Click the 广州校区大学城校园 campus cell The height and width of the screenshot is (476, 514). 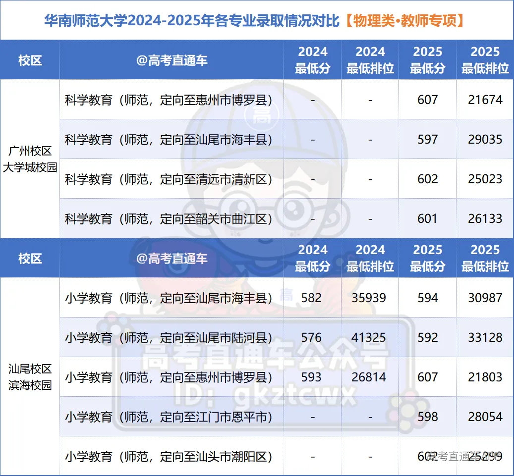point(30,159)
